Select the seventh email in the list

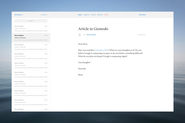coord(31,84)
